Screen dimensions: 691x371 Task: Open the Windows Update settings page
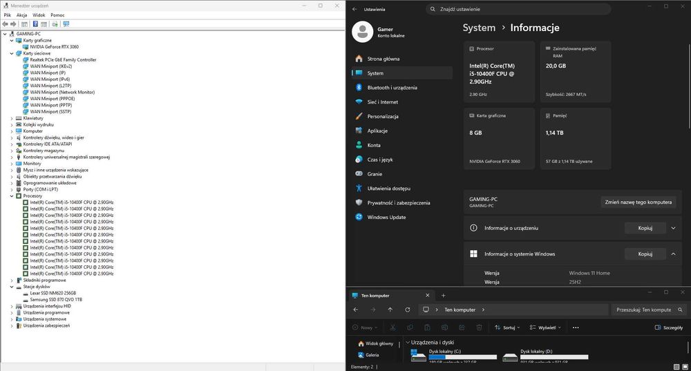coord(402,217)
